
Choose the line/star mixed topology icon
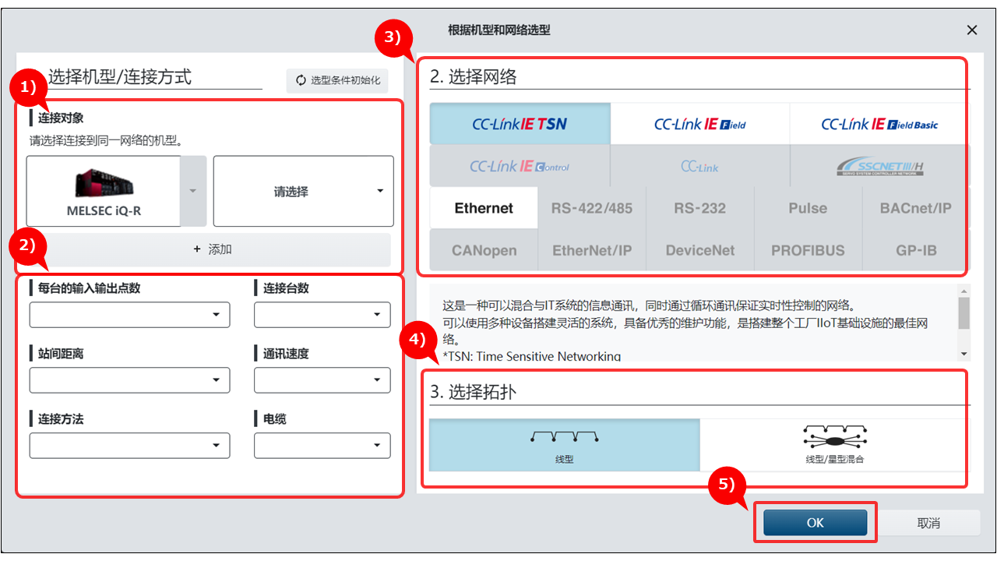(x=834, y=437)
